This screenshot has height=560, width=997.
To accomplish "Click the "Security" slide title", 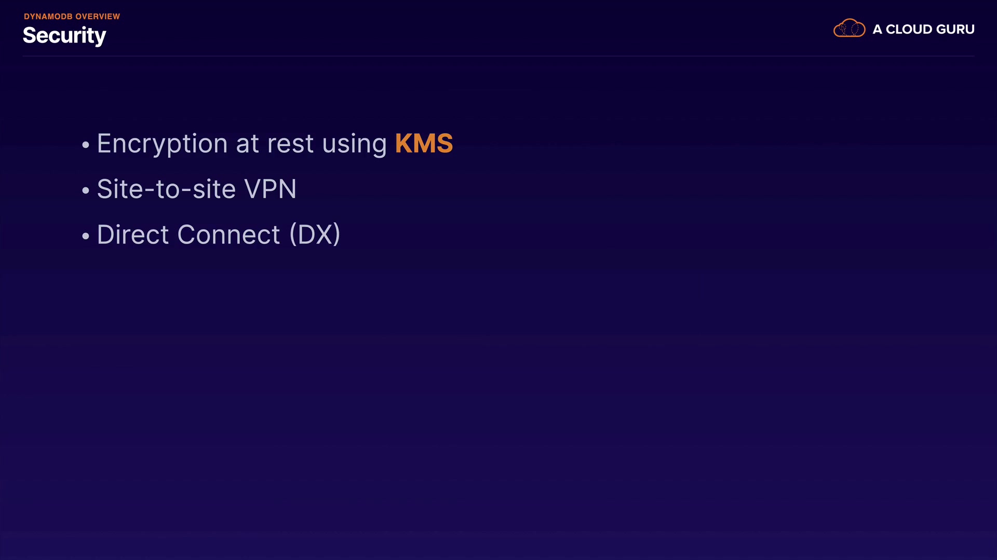I will 64,36.
